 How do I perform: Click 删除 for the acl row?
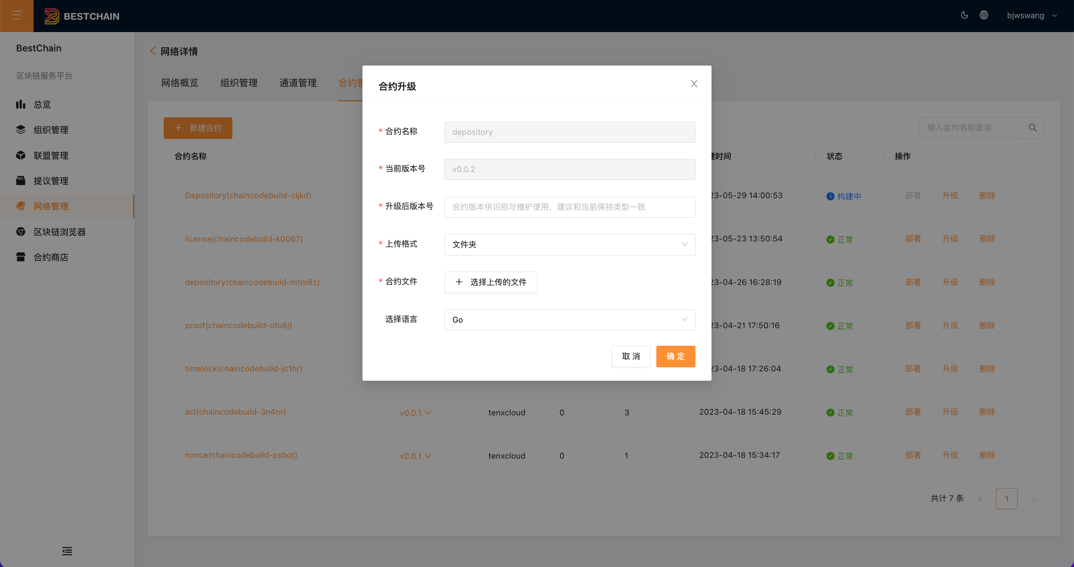987,412
